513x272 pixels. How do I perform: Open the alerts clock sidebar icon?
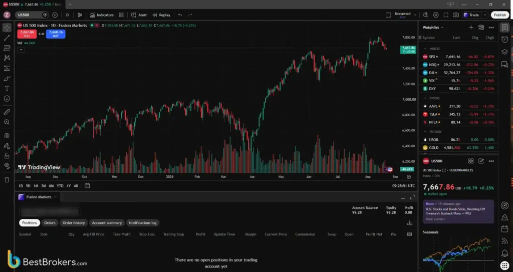pos(505,39)
